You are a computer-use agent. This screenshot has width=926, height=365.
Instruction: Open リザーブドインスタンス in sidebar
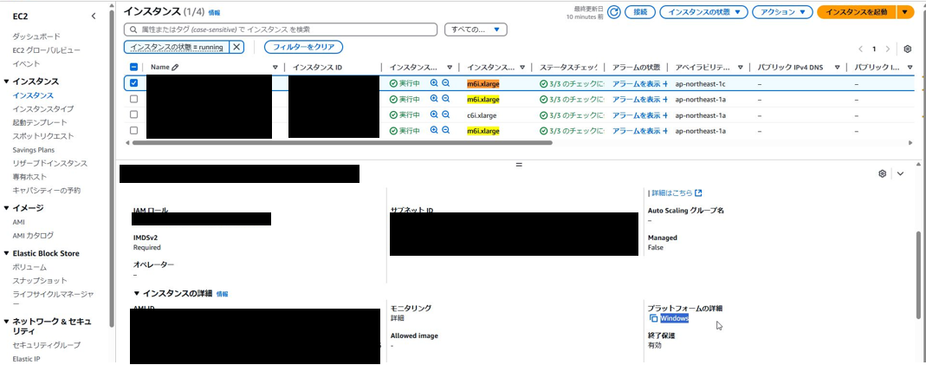[x=49, y=163]
